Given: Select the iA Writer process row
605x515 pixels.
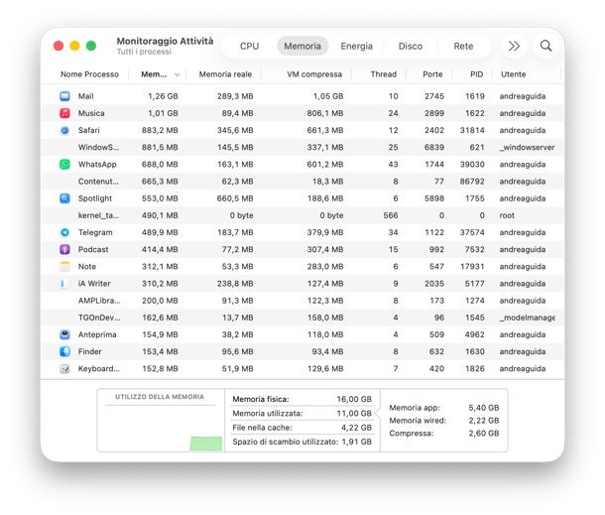Looking at the screenshot, I should pyautogui.click(x=298, y=283).
